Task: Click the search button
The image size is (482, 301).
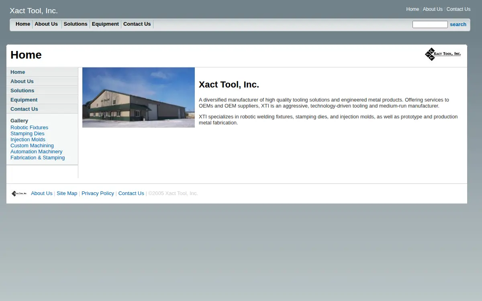Action: click(x=458, y=24)
